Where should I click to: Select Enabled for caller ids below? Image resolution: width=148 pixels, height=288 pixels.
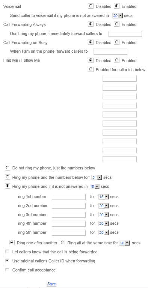pyautogui.click(x=91, y=69)
